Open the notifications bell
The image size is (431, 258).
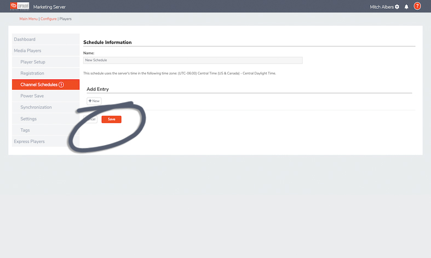pos(406,7)
